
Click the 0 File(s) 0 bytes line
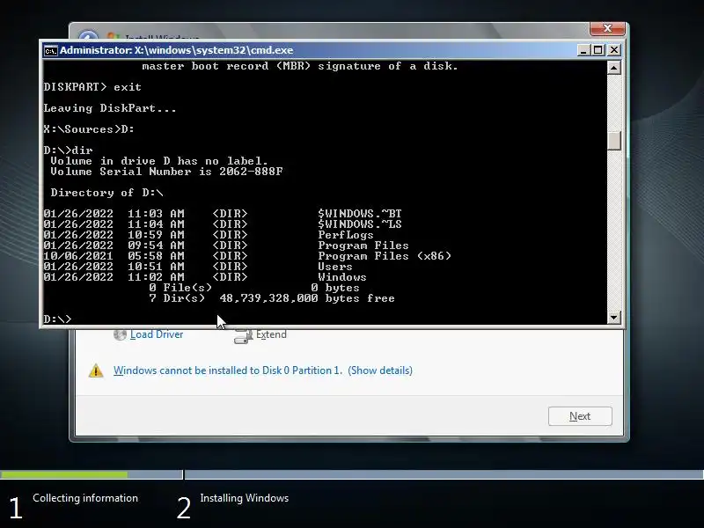point(254,288)
